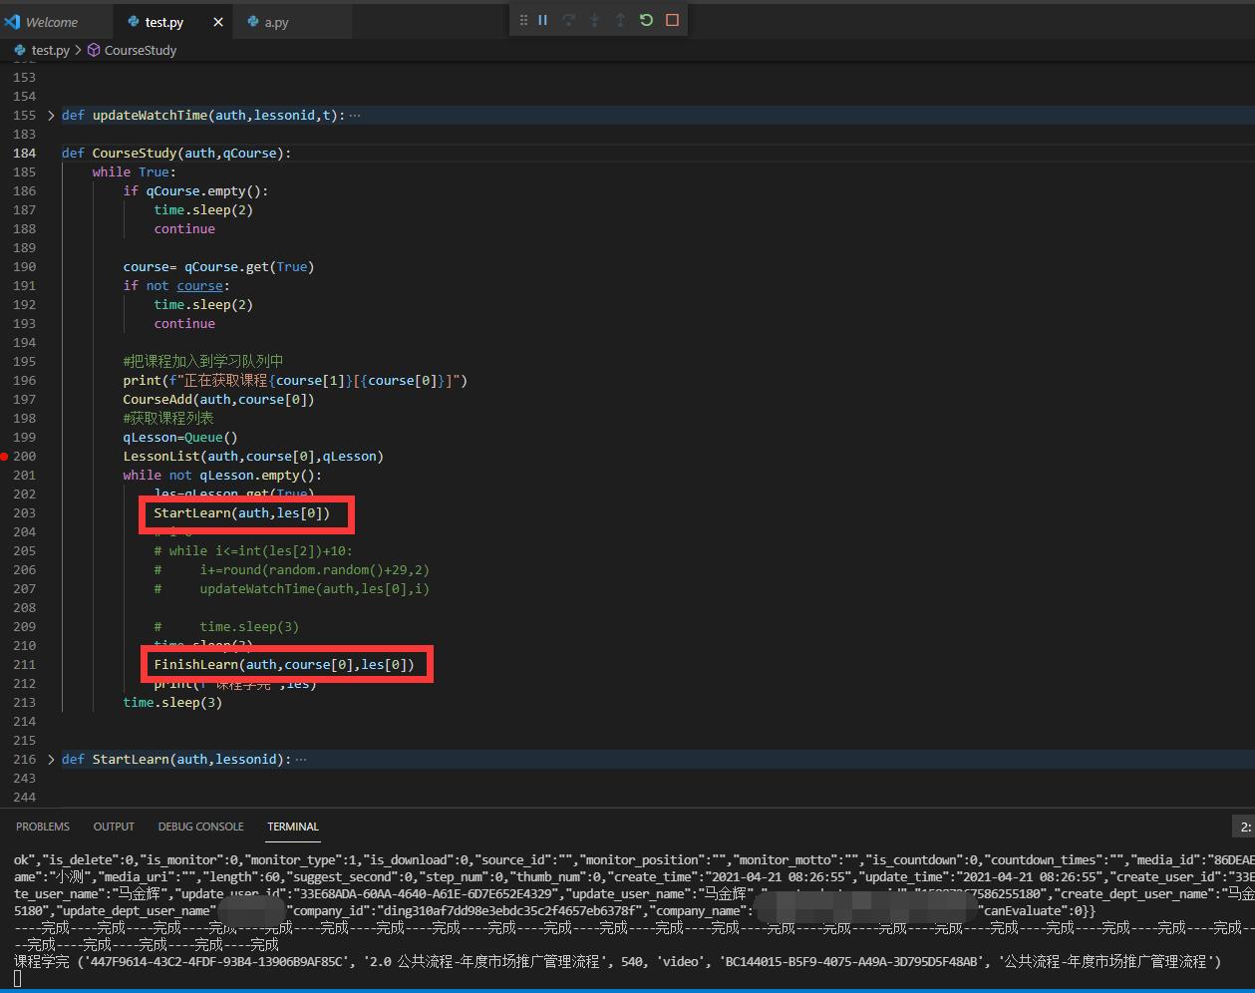Click the green Restart debugging icon
1255x993 pixels.
[x=646, y=20]
